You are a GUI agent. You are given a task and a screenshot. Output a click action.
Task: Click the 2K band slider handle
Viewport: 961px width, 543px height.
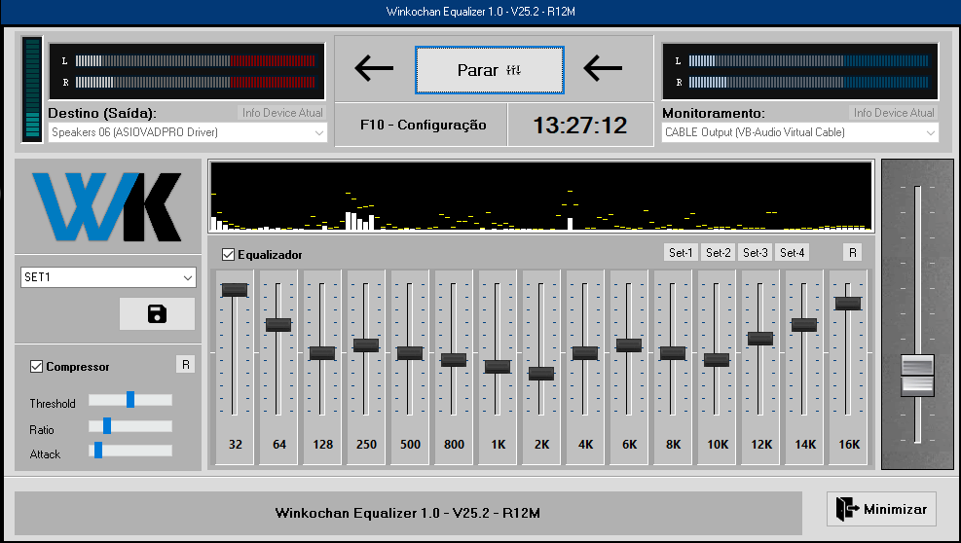(x=541, y=373)
